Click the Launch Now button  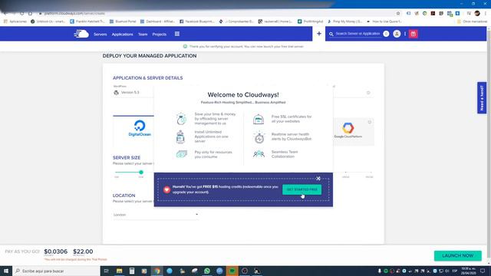pos(457,255)
